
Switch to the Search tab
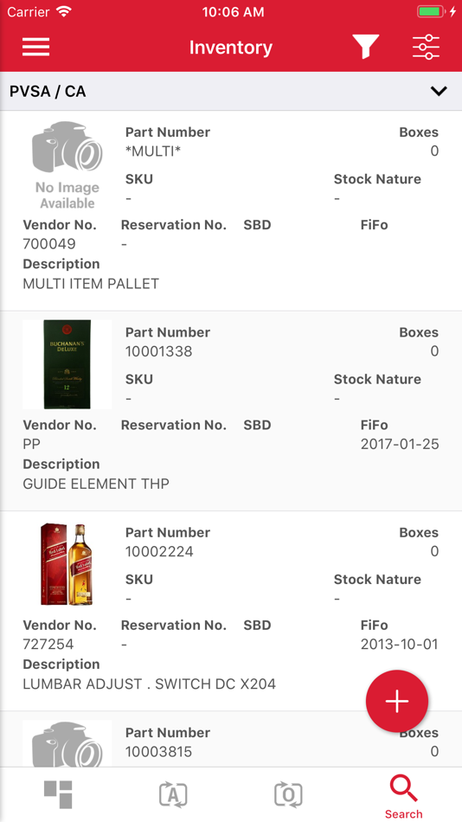click(x=403, y=798)
